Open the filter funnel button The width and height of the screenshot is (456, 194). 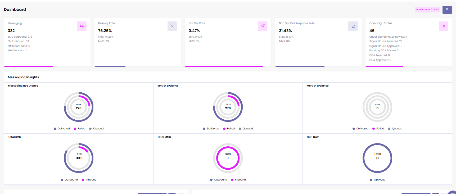447,10
